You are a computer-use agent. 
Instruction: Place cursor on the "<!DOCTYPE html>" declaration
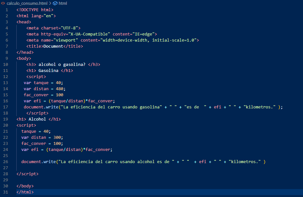click(x=35, y=10)
